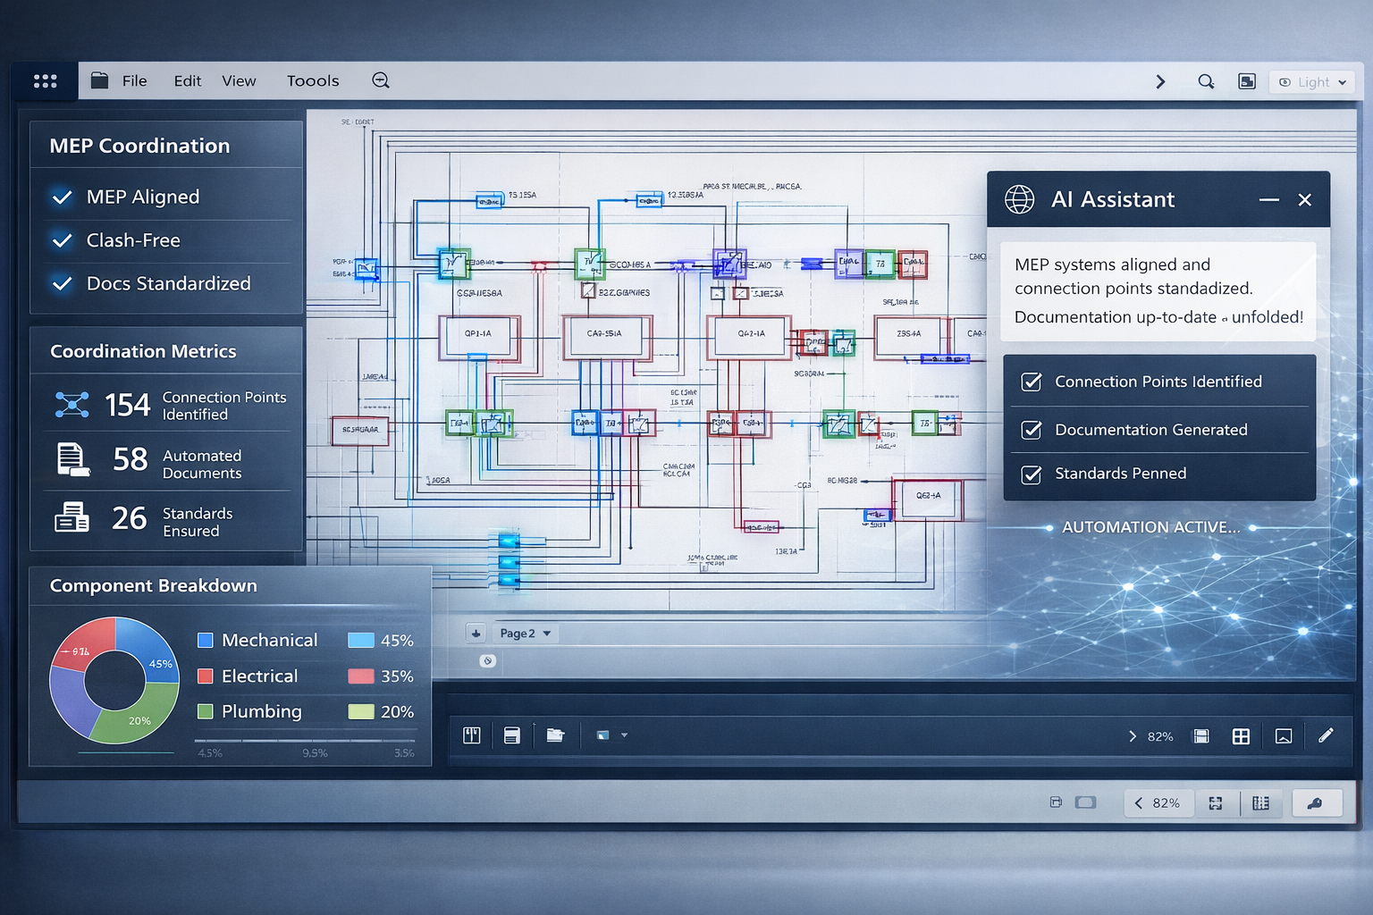Viewport: 1373px width, 915px height.
Task: Toggle Documentation Generated checkbox
Action: point(1032,430)
